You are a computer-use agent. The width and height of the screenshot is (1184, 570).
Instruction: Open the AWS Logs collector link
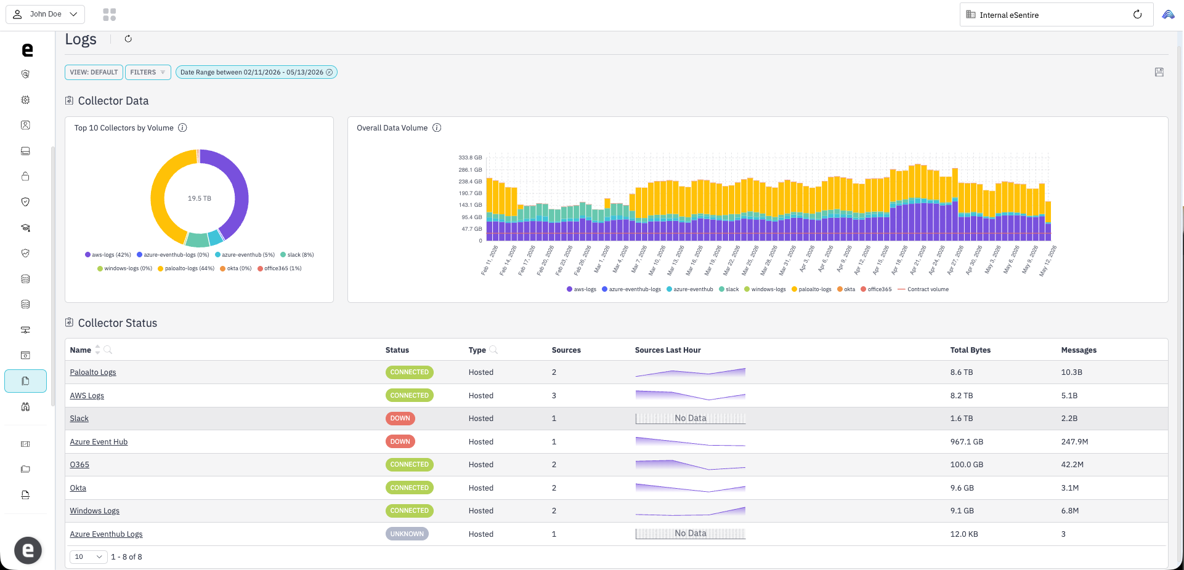click(87, 396)
